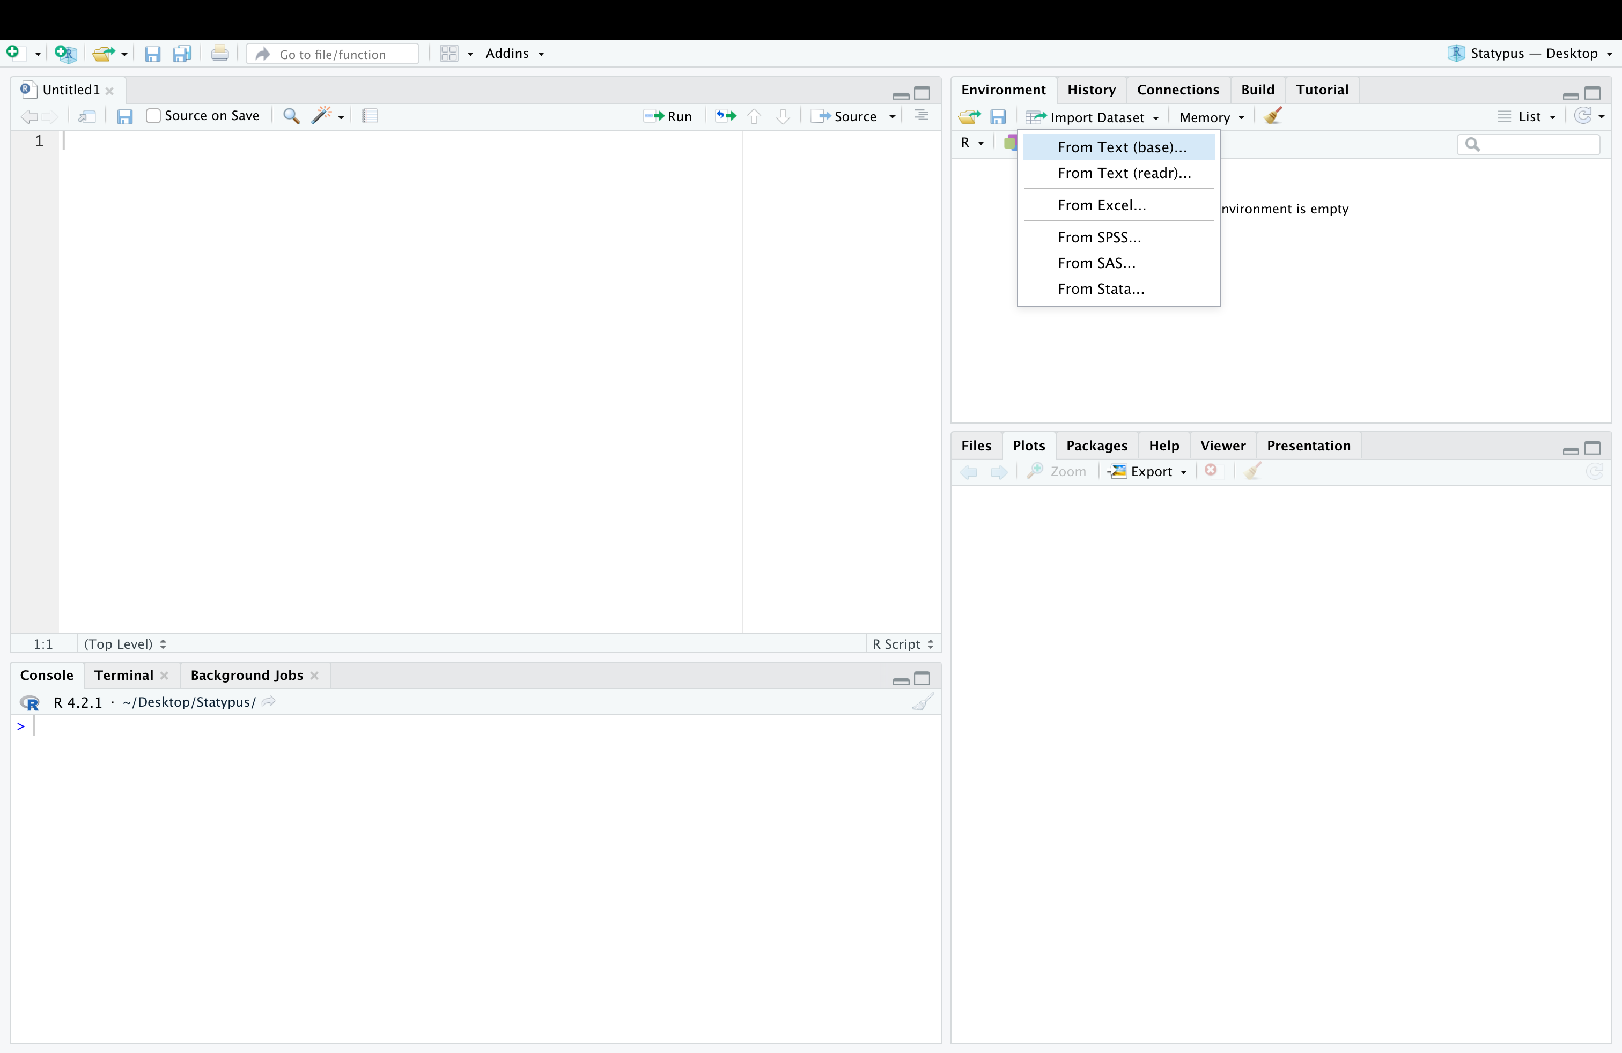Image resolution: width=1622 pixels, height=1053 pixels.
Task: Switch to the History tab
Action: tap(1091, 90)
